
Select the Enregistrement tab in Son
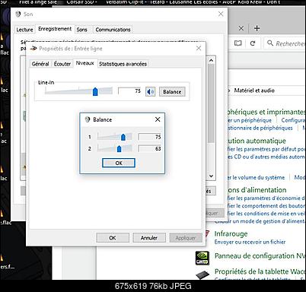click(x=55, y=29)
